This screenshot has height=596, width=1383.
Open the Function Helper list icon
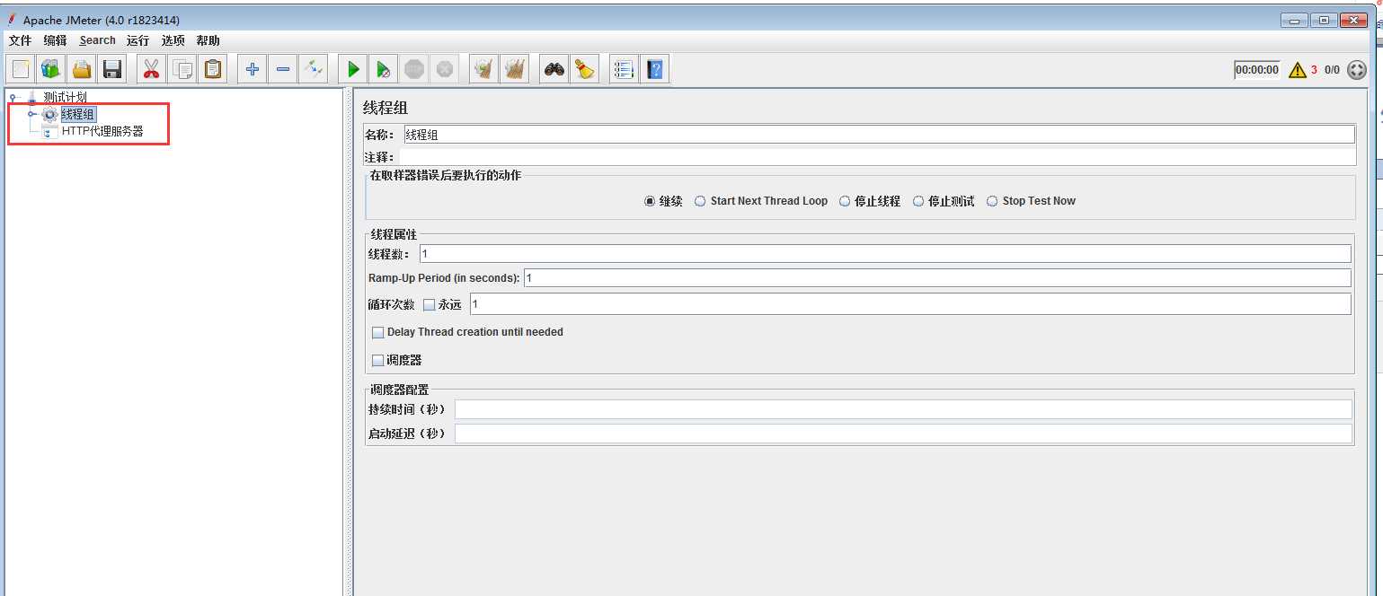pyautogui.click(x=625, y=69)
